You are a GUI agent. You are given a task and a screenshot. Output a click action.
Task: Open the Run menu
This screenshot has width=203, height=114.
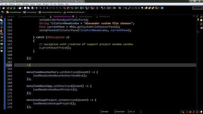[55, 4]
